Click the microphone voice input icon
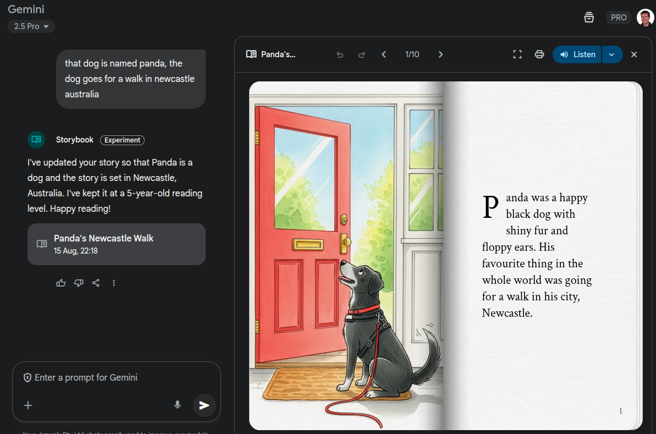 pos(177,405)
